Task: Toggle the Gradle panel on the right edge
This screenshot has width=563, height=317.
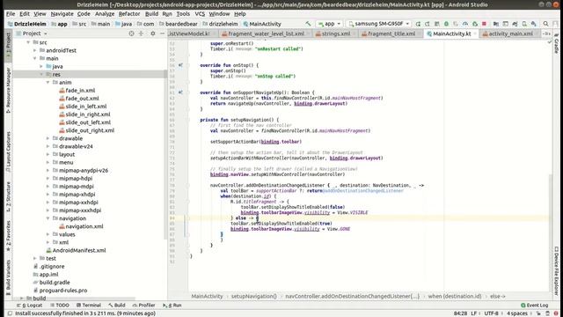Action: click(556, 44)
